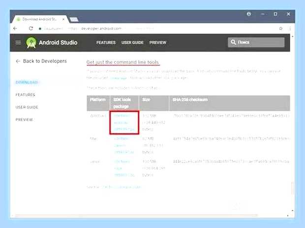Download the Linux SDK tools package link

pos(124,168)
